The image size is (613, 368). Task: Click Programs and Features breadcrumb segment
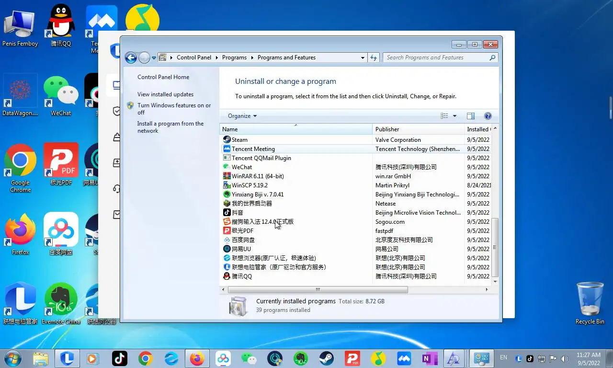coord(286,57)
